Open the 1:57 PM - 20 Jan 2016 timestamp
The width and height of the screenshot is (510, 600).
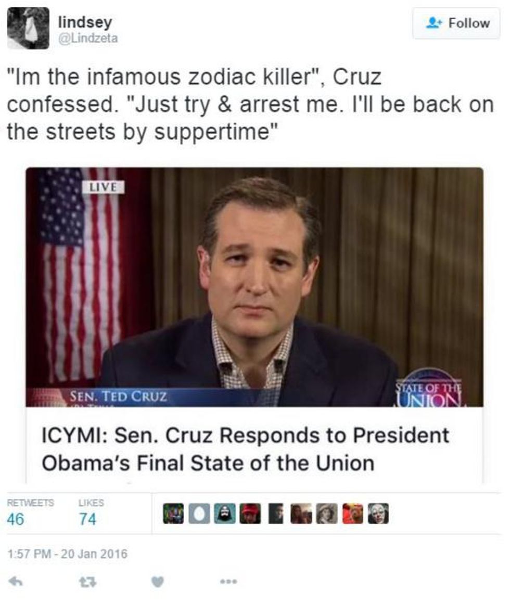tap(67, 554)
